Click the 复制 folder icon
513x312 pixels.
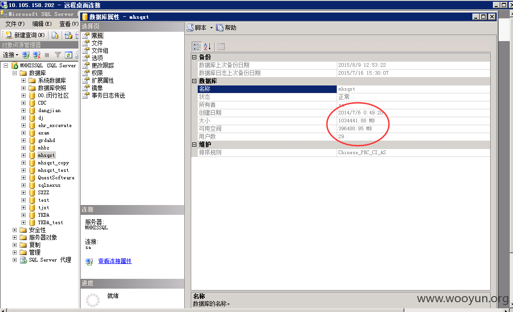point(23,245)
